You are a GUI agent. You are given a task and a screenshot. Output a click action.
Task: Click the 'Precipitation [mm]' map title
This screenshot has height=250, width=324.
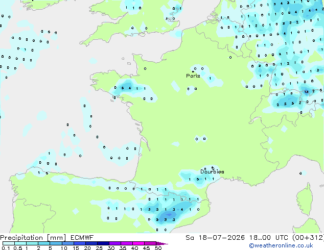33,238
